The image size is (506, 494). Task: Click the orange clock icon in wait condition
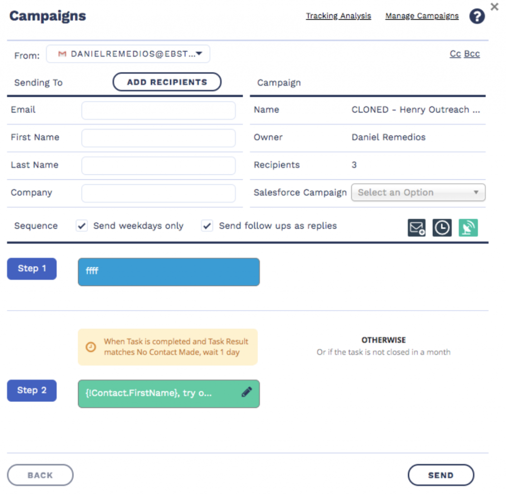tap(91, 347)
